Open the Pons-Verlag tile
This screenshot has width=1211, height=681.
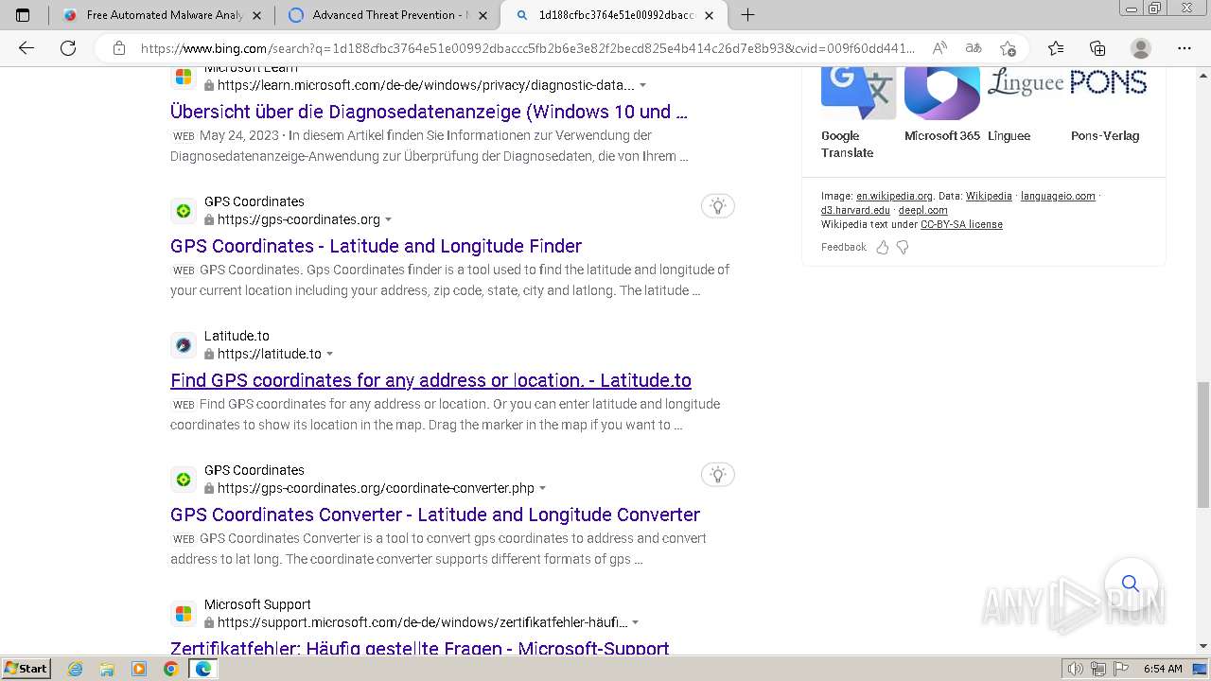coord(1109,105)
